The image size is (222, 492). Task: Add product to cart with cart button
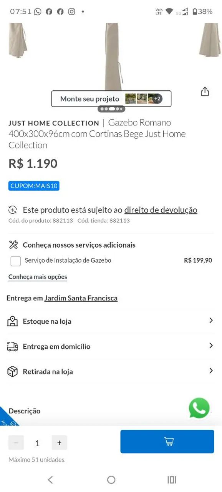pyautogui.click(x=167, y=441)
